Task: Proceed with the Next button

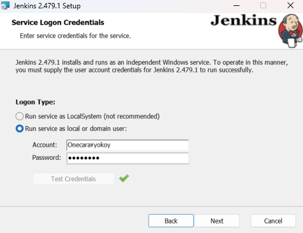Action: (217, 221)
